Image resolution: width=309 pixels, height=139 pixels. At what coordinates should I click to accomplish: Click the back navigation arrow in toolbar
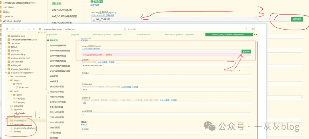[18, 29]
